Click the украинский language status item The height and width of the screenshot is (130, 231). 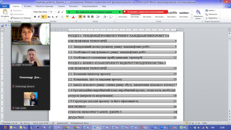(x=62, y=123)
